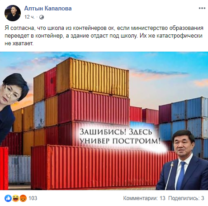Open the shipping containers meme image
Screen dimensions: 208x206
pos(104,121)
